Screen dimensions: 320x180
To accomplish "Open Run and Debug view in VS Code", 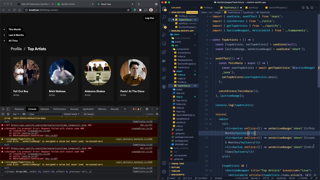I will pyautogui.click(x=164, y=35).
